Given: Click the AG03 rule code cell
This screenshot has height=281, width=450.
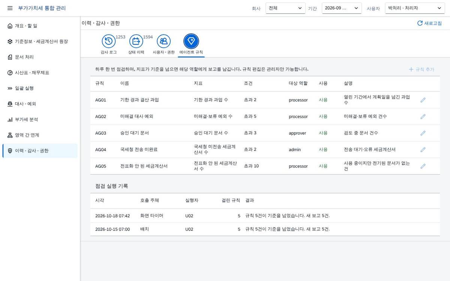Looking at the screenshot, I should (x=101, y=133).
